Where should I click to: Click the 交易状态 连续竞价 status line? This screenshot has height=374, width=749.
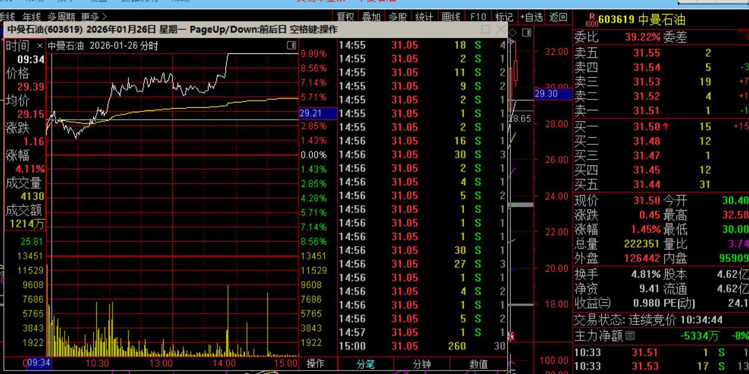[648, 320]
